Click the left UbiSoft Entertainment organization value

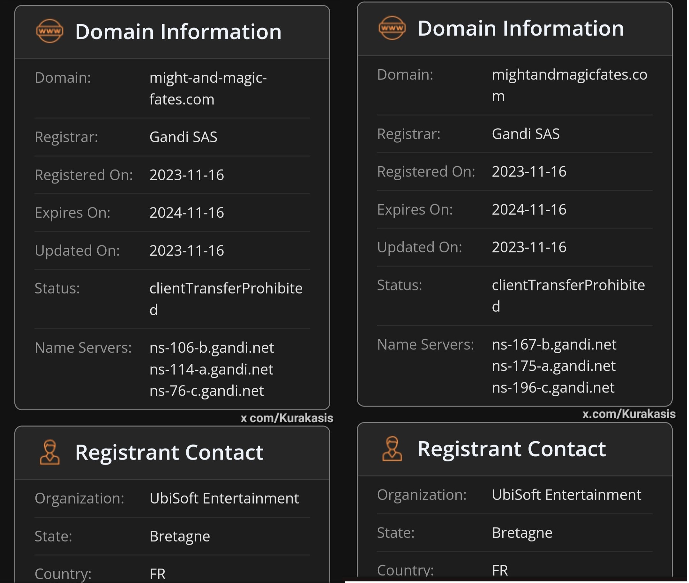click(224, 498)
